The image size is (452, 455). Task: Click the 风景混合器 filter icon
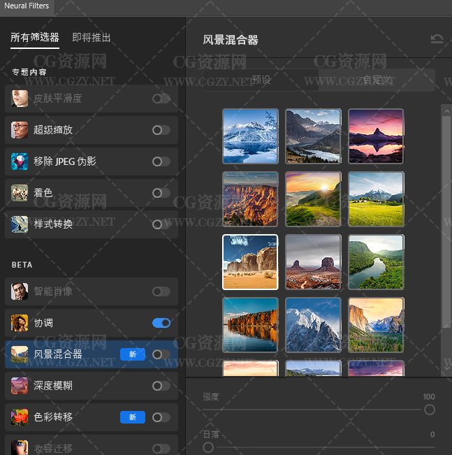point(20,354)
